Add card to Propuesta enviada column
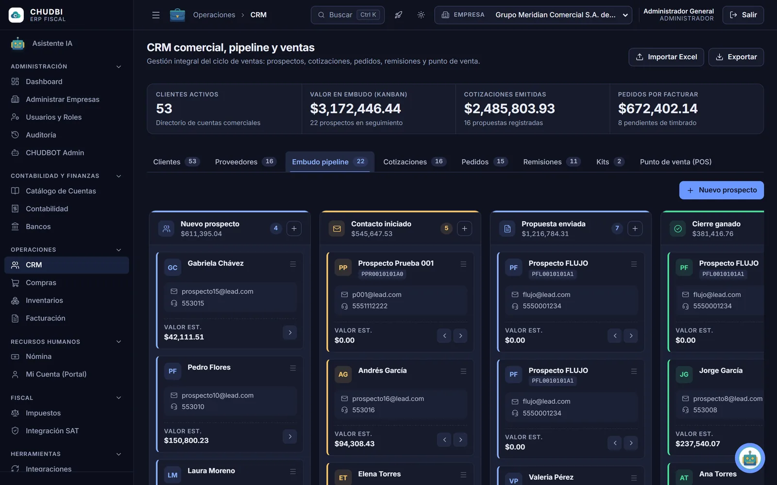Image resolution: width=777 pixels, height=485 pixels. pos(635,228)
